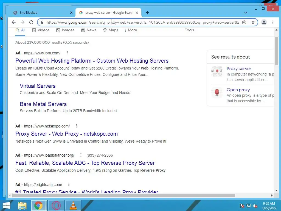Click the browser forward arrow
The height and width of the screenshot is (211, 281).
tap(23, 22)
